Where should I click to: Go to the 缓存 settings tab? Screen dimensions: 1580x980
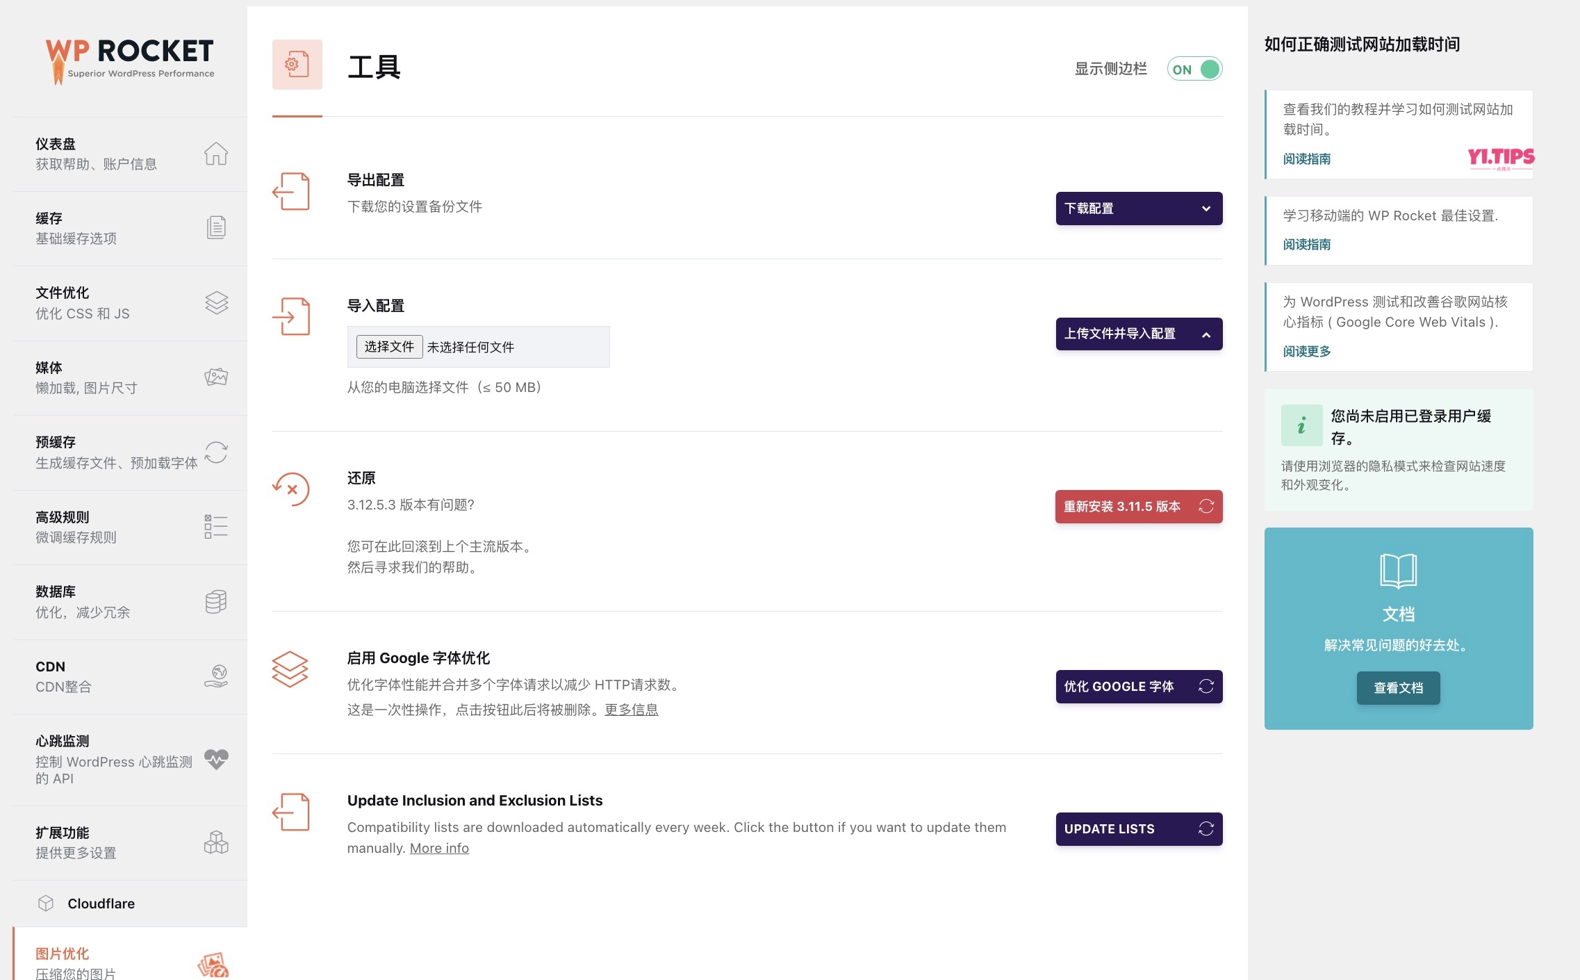click(130, 229)
